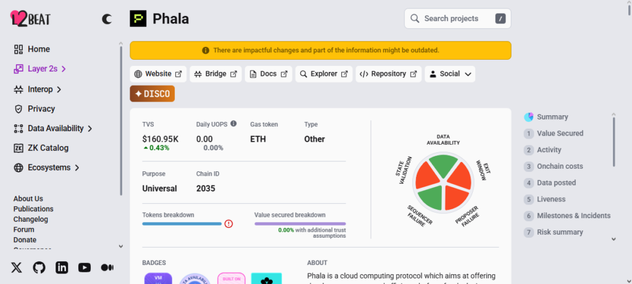This screenshot has height=284, width=632.
Task: Expand the Ecosystems chevron
Action: click(77, 168)
